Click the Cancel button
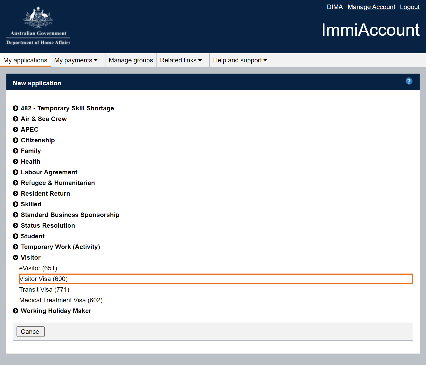This screenshot has width=426, height=365. [x=31, y=332]
